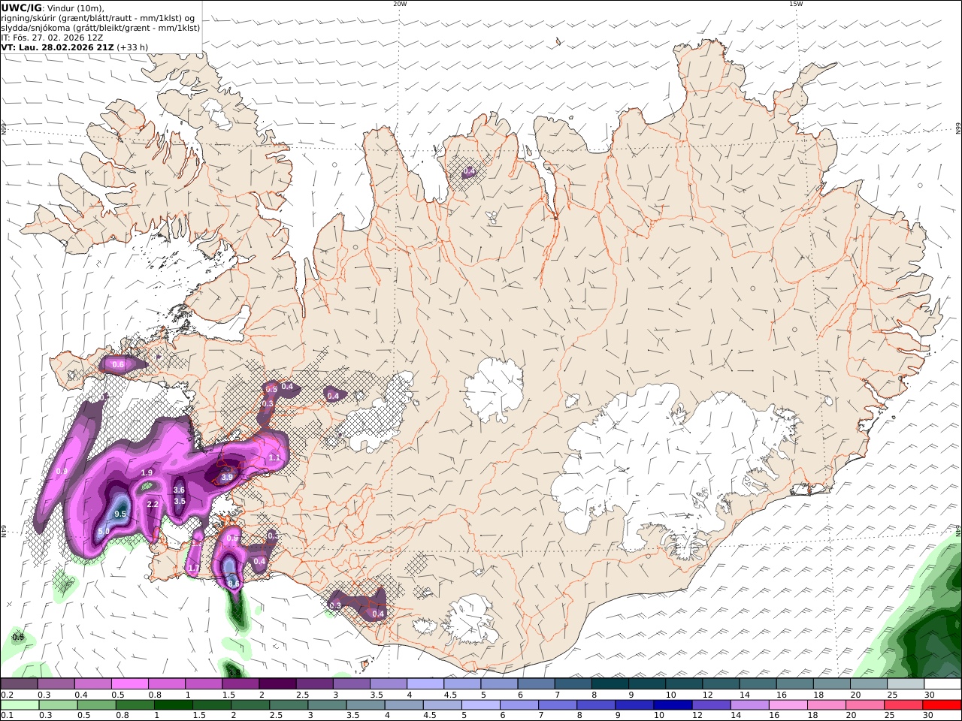962x721 pixels.
Task: Click the darkest green 1 swatch in rain legend
Action: pos(174,705)
